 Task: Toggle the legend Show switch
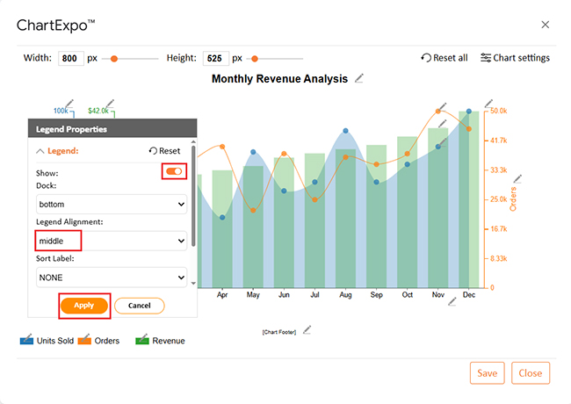pyautogui.click(x=174, y=171)
